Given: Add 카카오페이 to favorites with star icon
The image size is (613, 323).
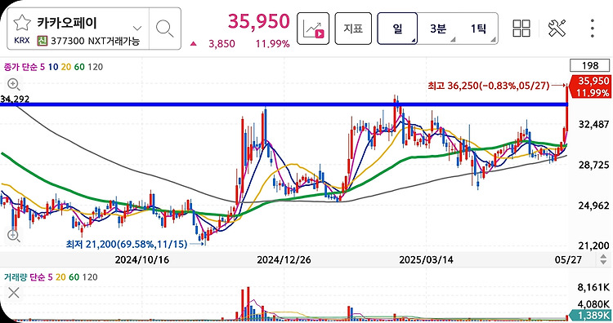Looking at the screenshot, I should pyautogui.click(x=22, y=23).
